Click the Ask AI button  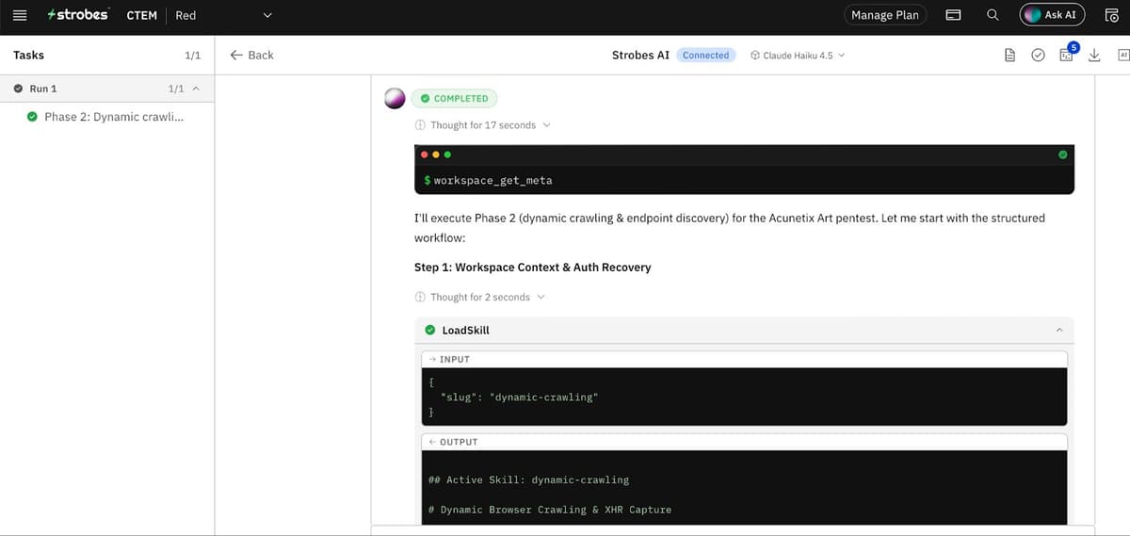(x=1053, y=15)
